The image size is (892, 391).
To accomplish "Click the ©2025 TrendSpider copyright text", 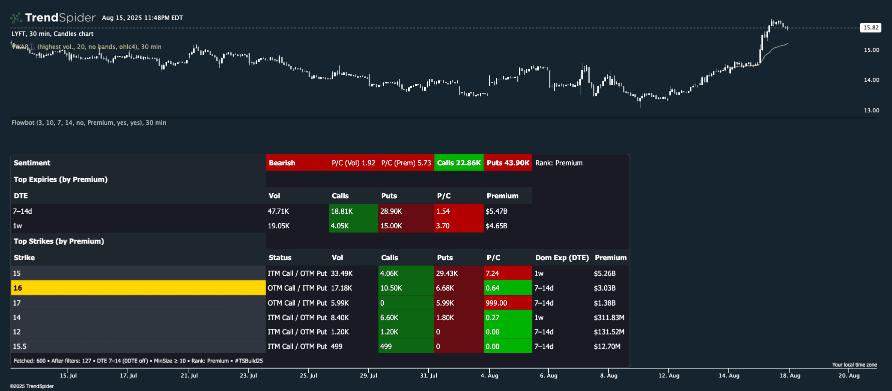I will click(x=32, y=386).
